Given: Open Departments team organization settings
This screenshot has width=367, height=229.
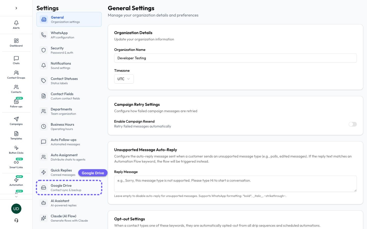Looking at the screenshot, I should point(69,111).
